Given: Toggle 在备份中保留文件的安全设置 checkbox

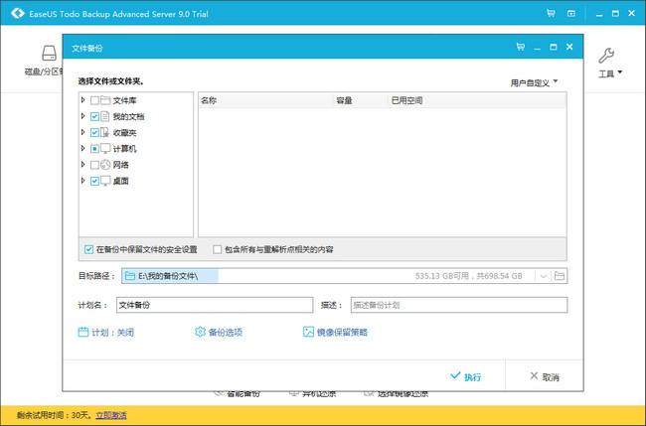Looking at the screenshot, I should coord(88,249).
